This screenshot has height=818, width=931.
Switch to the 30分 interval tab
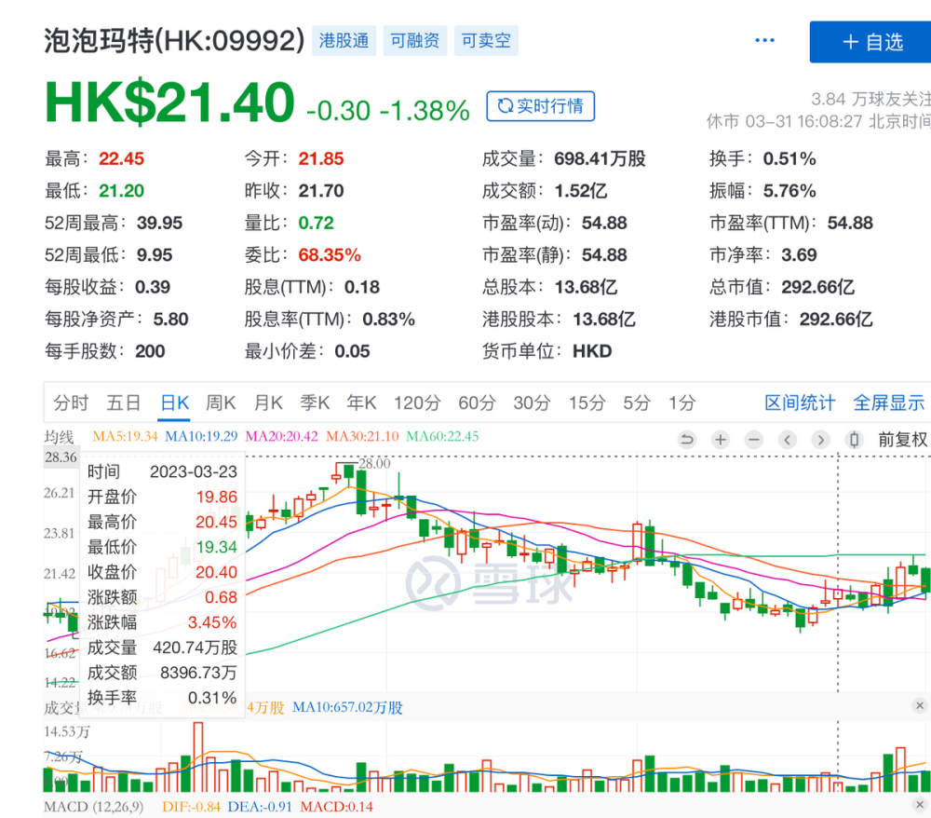(532, 402)
